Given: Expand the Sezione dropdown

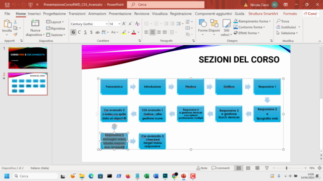Looking at the screenshot, I should tap(56, 35).
